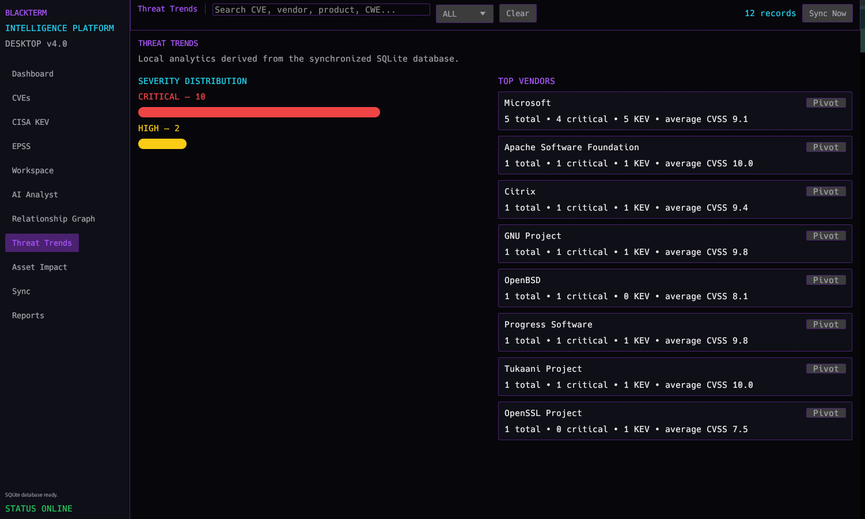Open Asset Impact section

coord(40,267)
